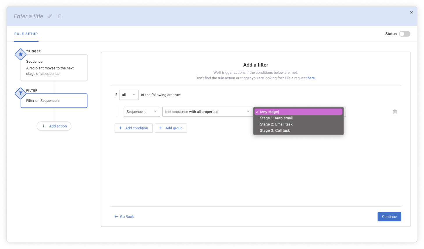Viewport: 424px width, 249px height.
Task: Choose Stage 1: Auto email
Action: pyautogui.click(x=298, y=118)
